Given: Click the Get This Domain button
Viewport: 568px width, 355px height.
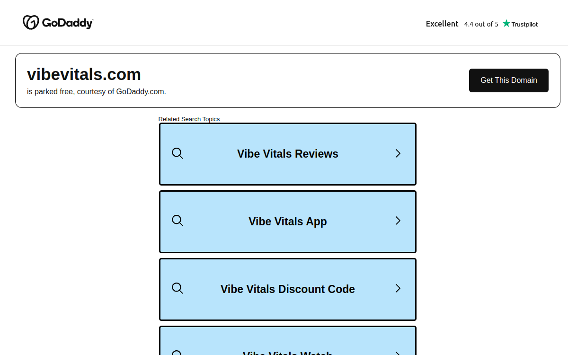Looking at the screenshot, I should (509, 80).
